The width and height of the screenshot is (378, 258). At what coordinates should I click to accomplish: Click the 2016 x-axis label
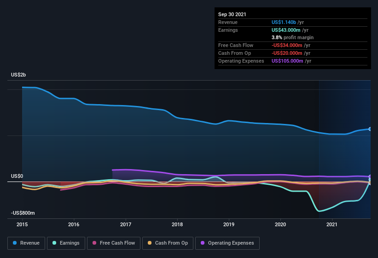point(74,224)
